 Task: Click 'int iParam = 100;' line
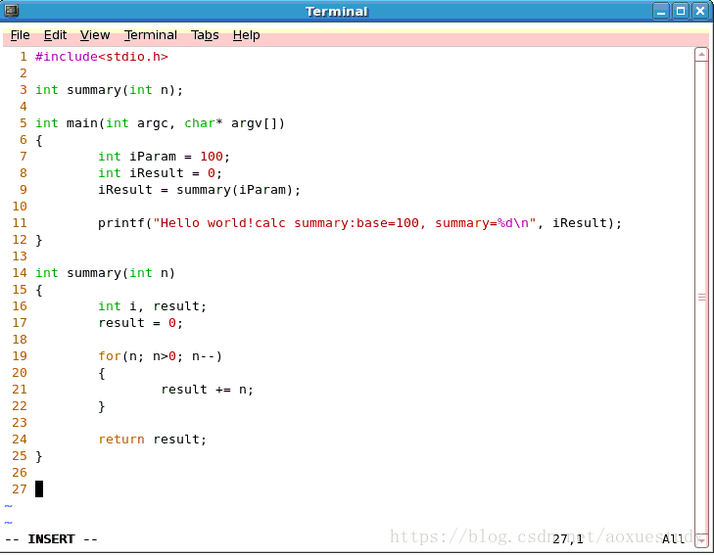164,156
